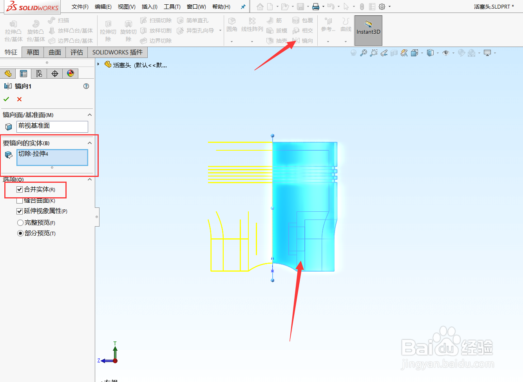Activate the 圆角 fillet tool
The image size is (523, 382).
click(232, 25)
